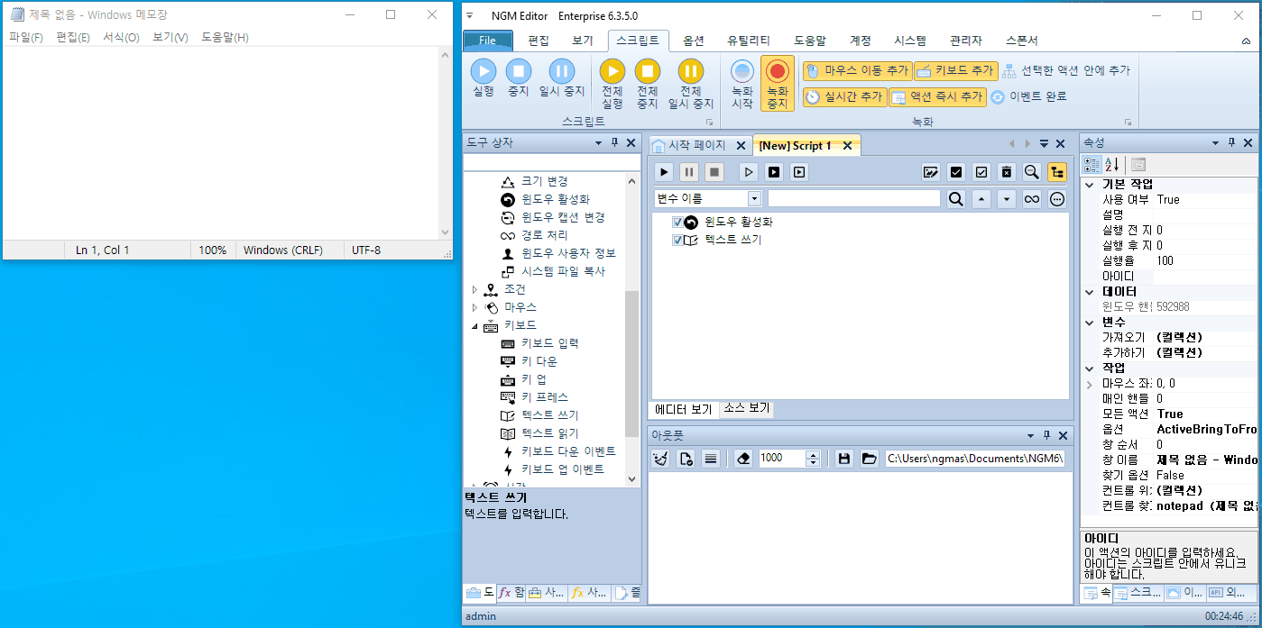This screenshot has height=628, width=1262.
Task: Click the 이벤트 완료 button
Action: pyautogui.click(x=1029, y=96)
